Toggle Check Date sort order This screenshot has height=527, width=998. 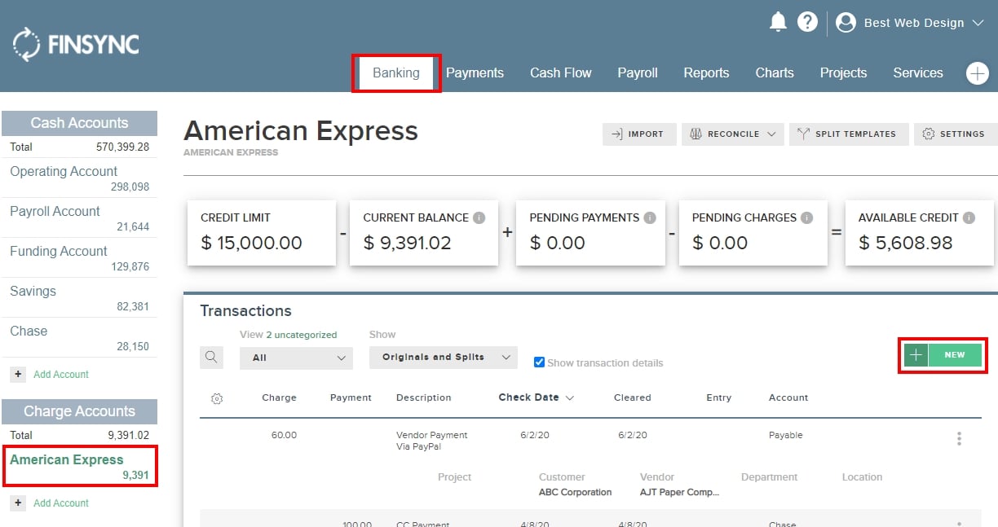(x=535, y=397)
